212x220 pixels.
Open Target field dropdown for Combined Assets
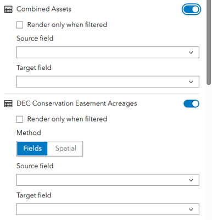108,82
